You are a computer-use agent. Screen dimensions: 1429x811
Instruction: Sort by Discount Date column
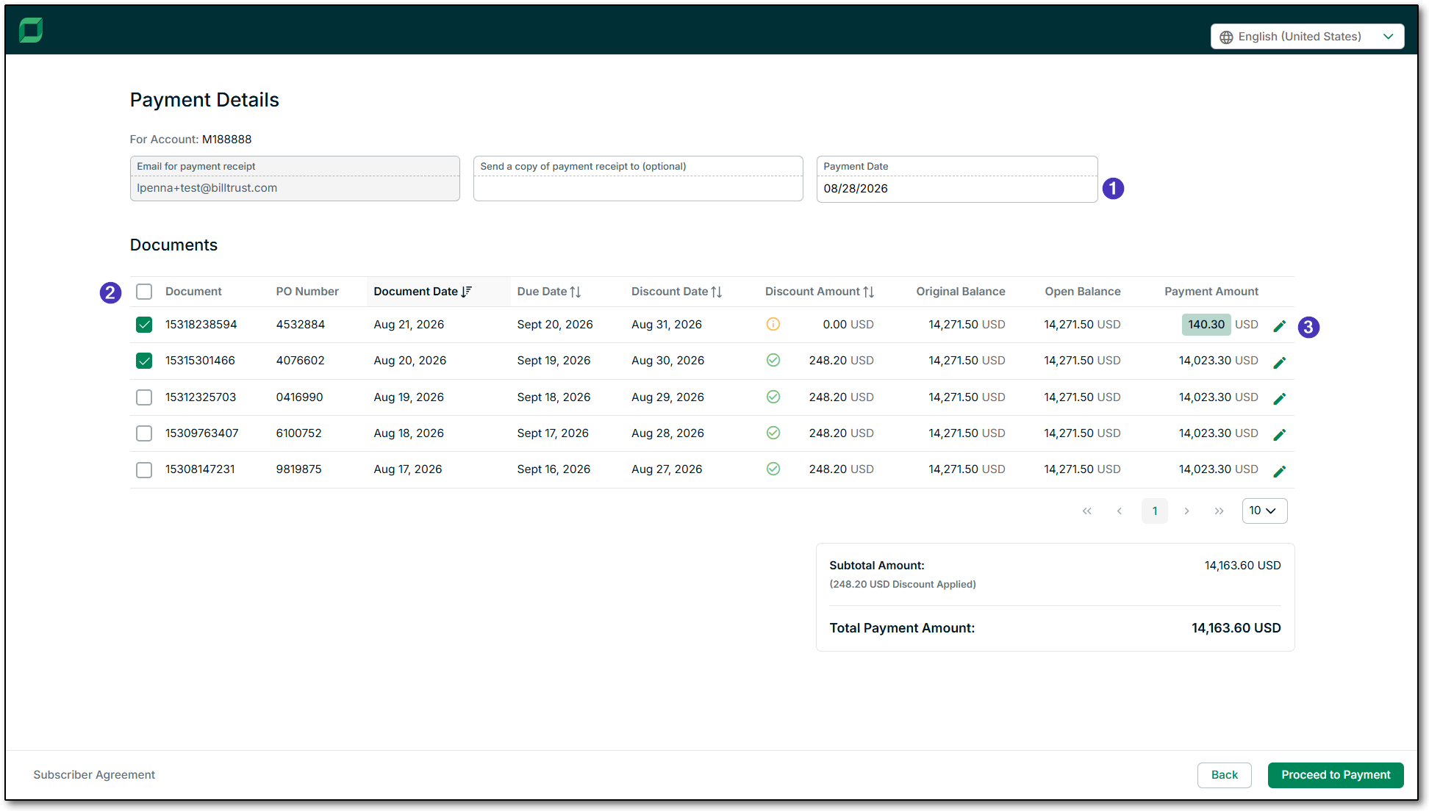[676, 292]
